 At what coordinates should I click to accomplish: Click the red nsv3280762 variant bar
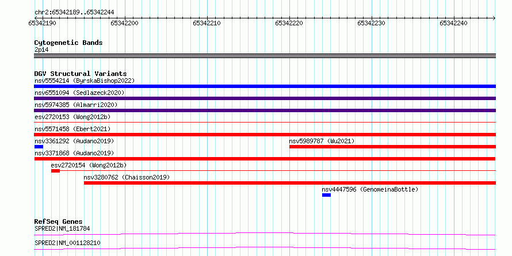[x=290, y=183]
